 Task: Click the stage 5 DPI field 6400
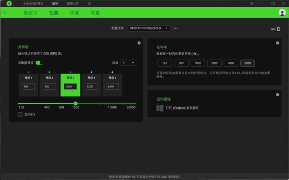tap(112, 87)
